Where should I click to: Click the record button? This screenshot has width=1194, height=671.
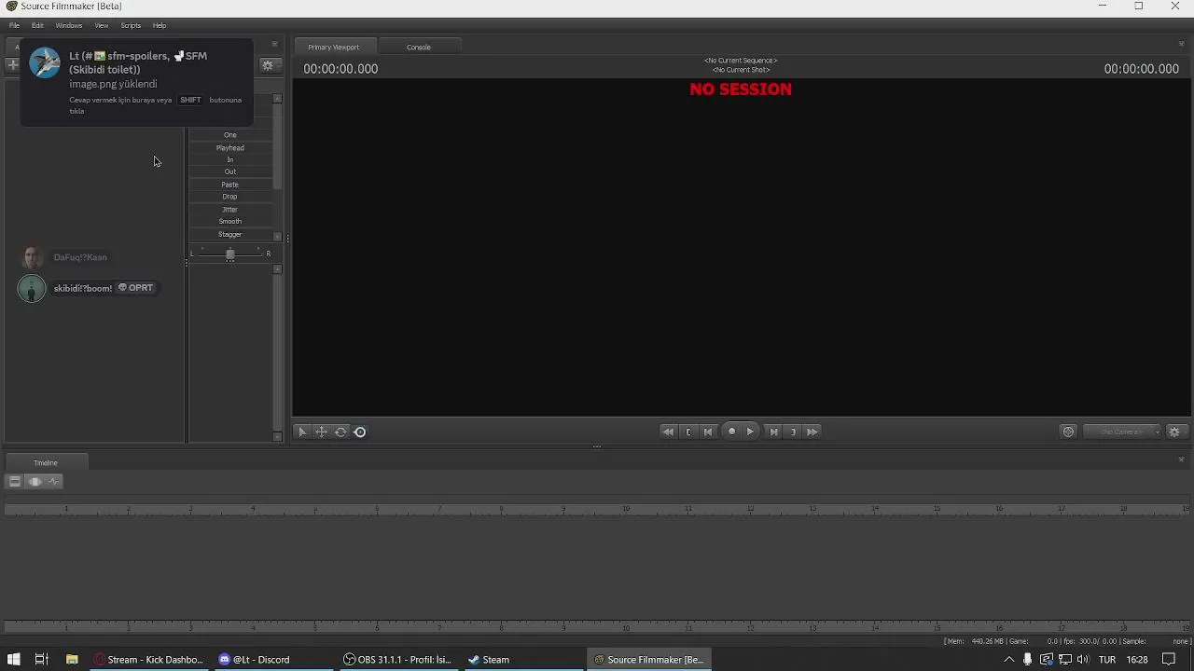731,431
